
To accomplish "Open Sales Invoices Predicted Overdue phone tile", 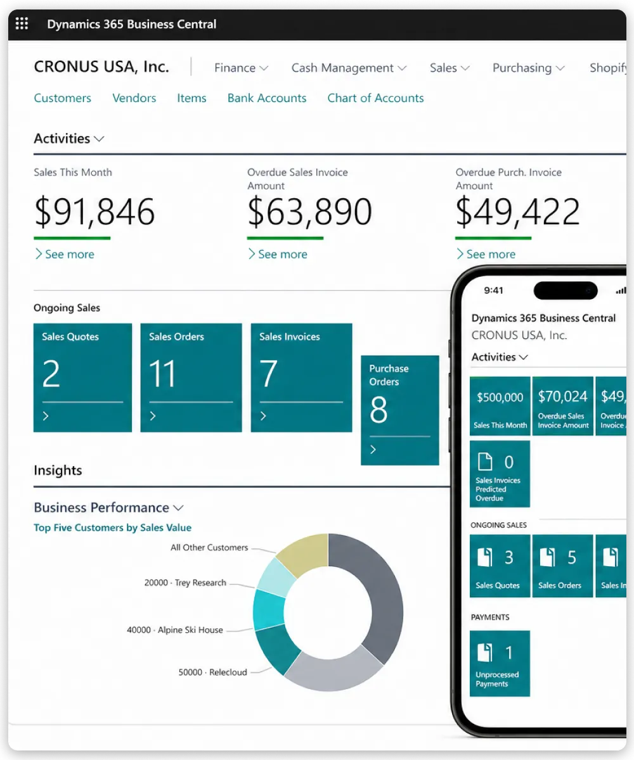I will 500,474.
